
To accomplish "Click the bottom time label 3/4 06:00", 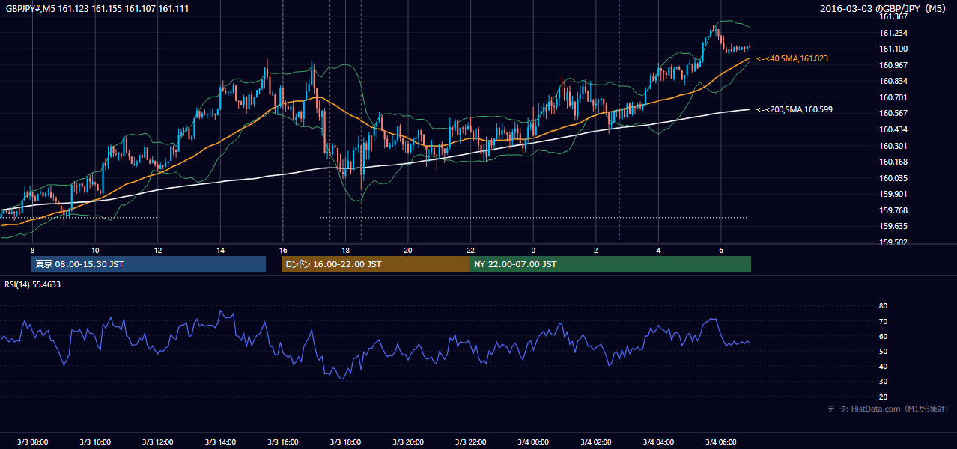I will (x=720, y=442).
